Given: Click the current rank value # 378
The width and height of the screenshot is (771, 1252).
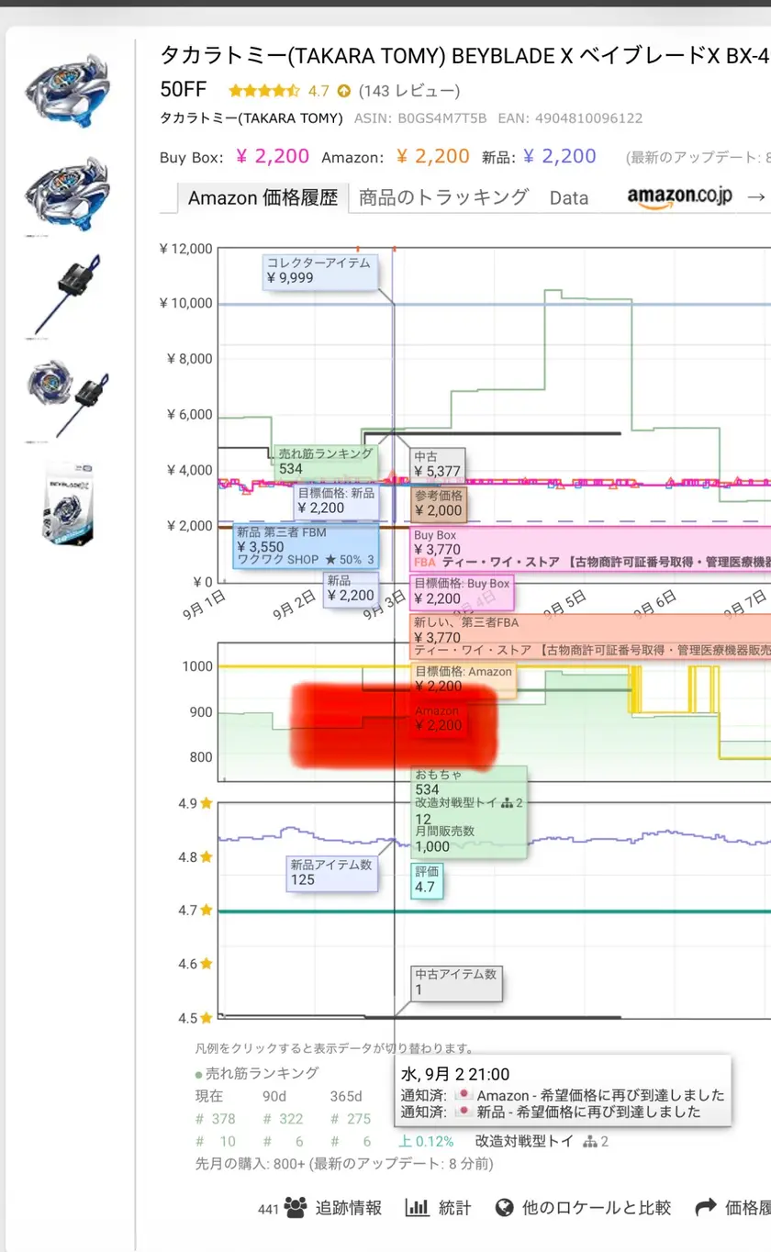Looking at the screenshot, I should pos(216,1119).
